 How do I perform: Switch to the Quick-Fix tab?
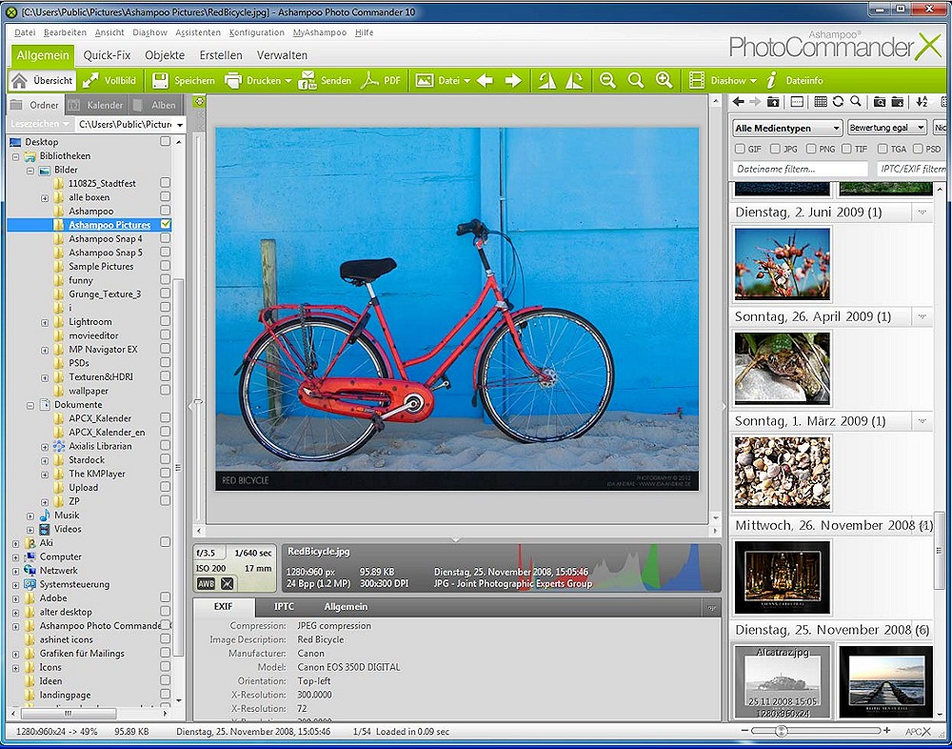tap(107, 55)
